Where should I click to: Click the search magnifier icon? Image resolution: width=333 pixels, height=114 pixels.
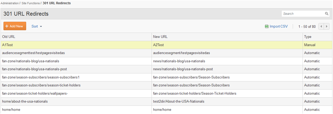327,14
